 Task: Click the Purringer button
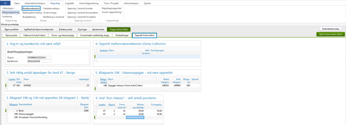pos(82,29)
